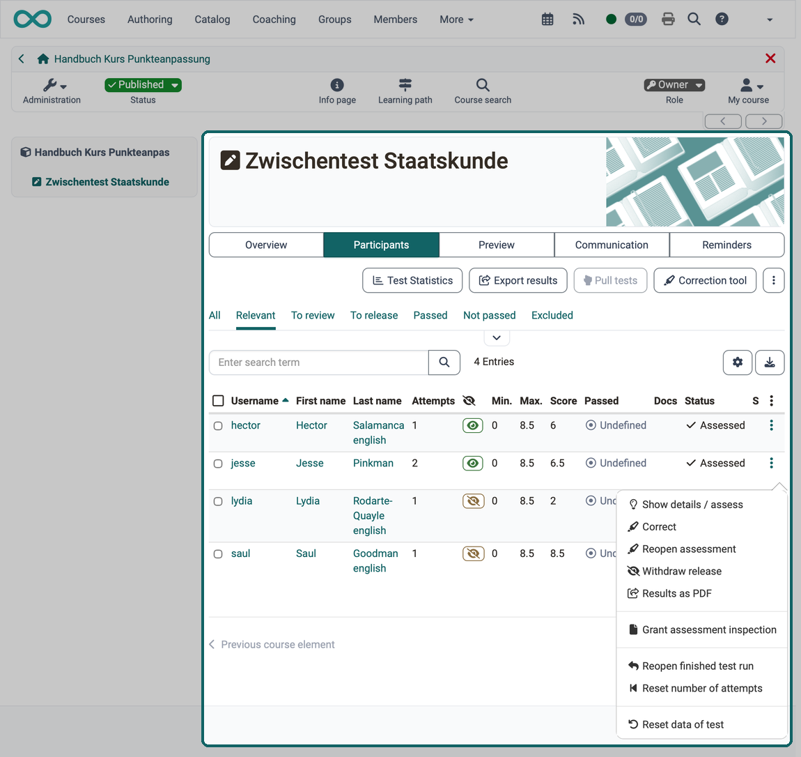Click the green online status dot
Image resolution: width=801 pixels, height=757 pixels.
610,20
